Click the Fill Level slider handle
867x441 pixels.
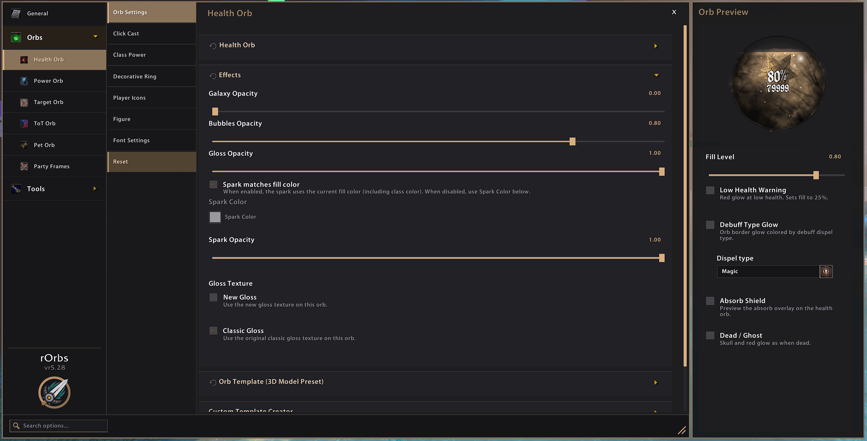click(816, 175)
